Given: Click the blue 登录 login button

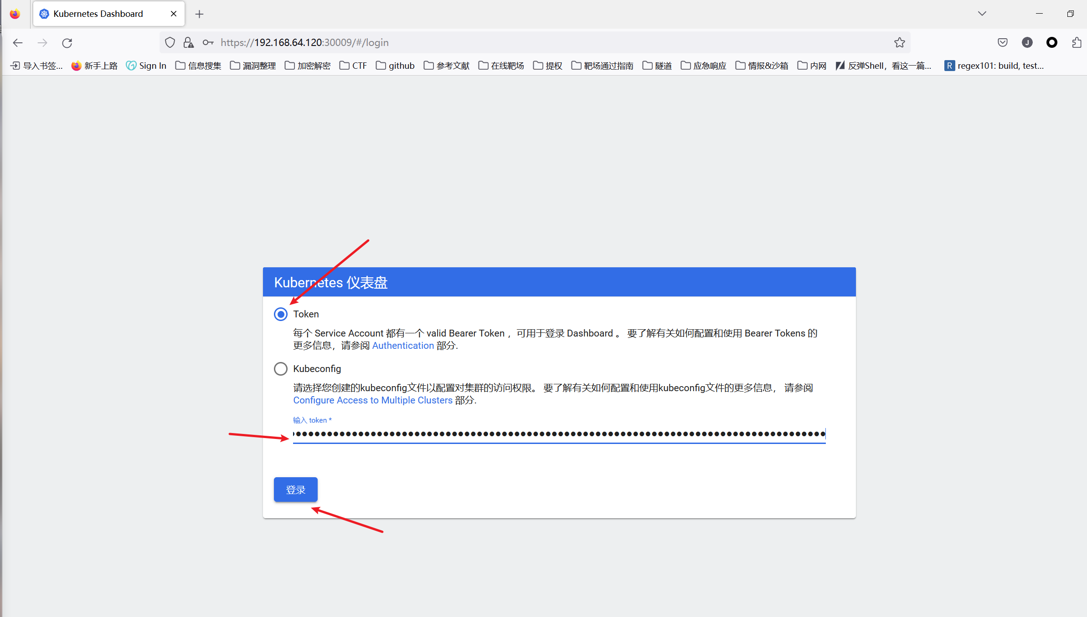Looking at the screenshot, I should 295,490.
